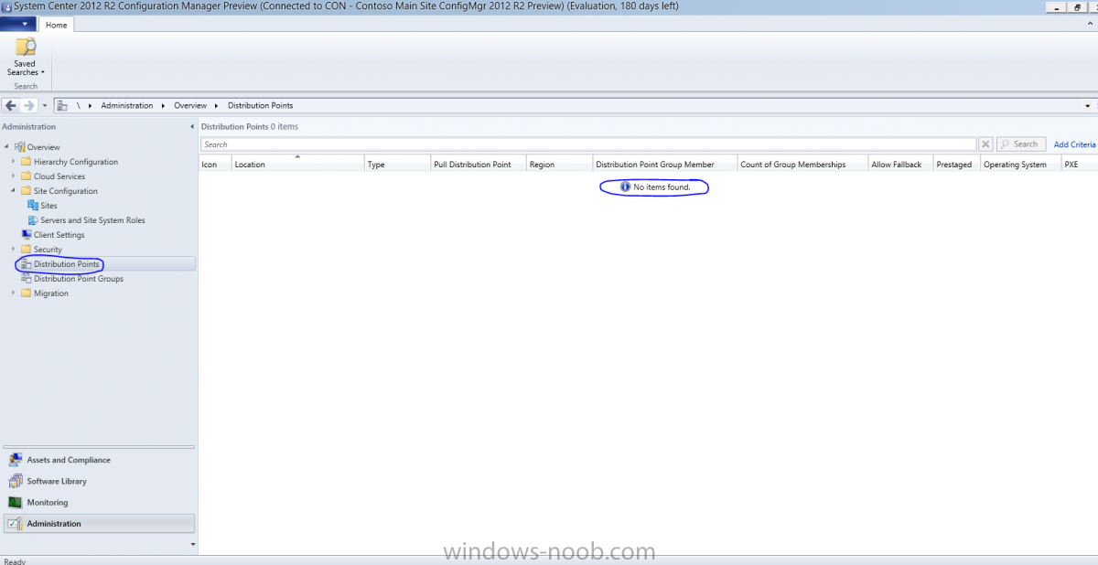Select Hierarchy Configuration in the tree
The image size is (1098, 565).
tap(76, 162)
